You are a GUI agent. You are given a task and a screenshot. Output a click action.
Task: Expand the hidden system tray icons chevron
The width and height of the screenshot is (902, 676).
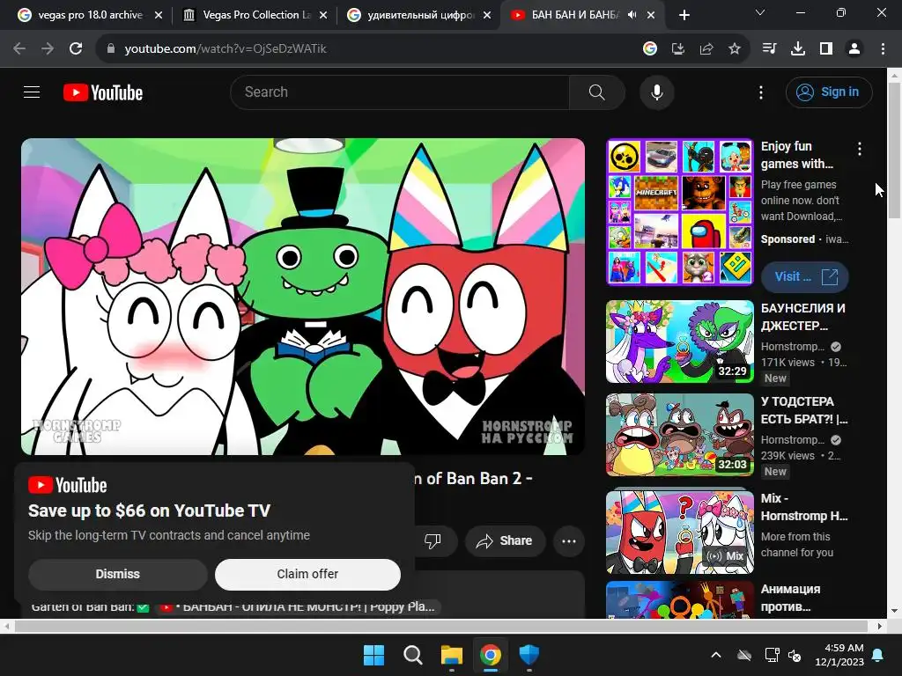point(716,655)
